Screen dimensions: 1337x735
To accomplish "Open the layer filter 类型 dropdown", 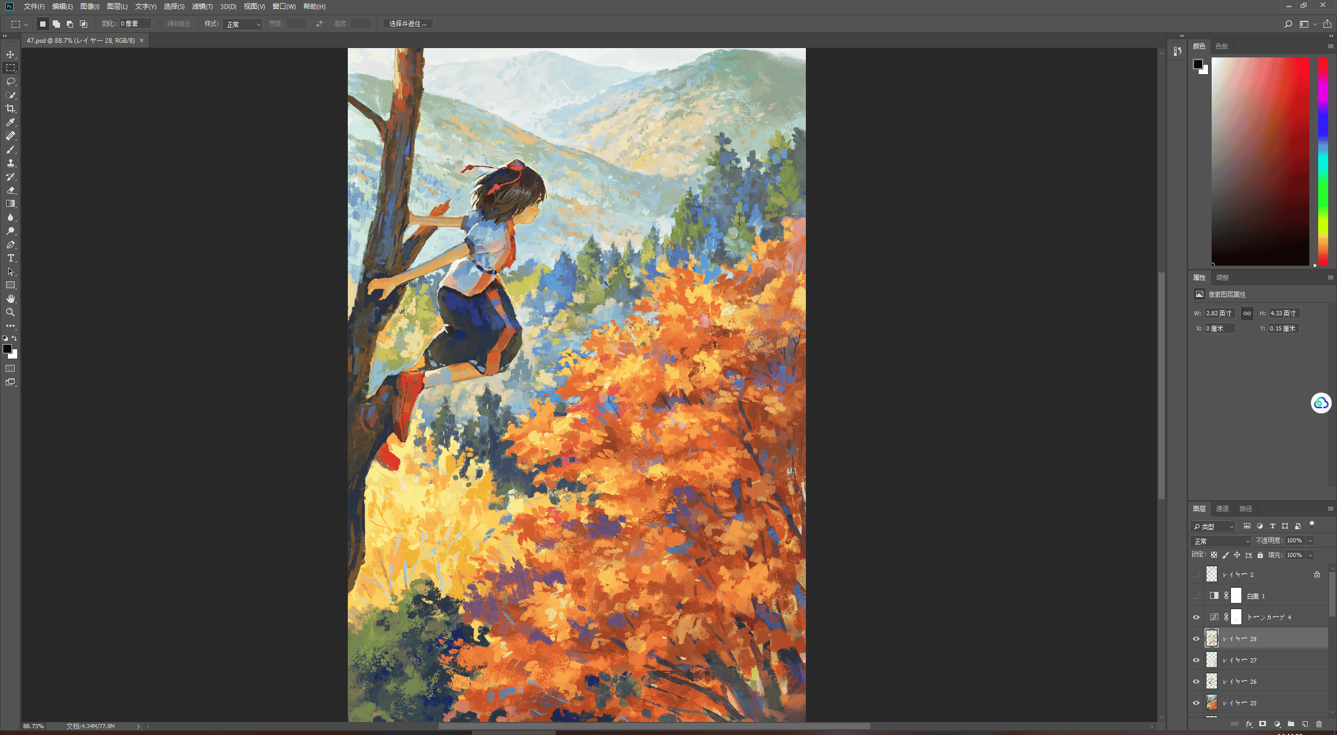I will pyautogui.click(x=1213, y=526).
